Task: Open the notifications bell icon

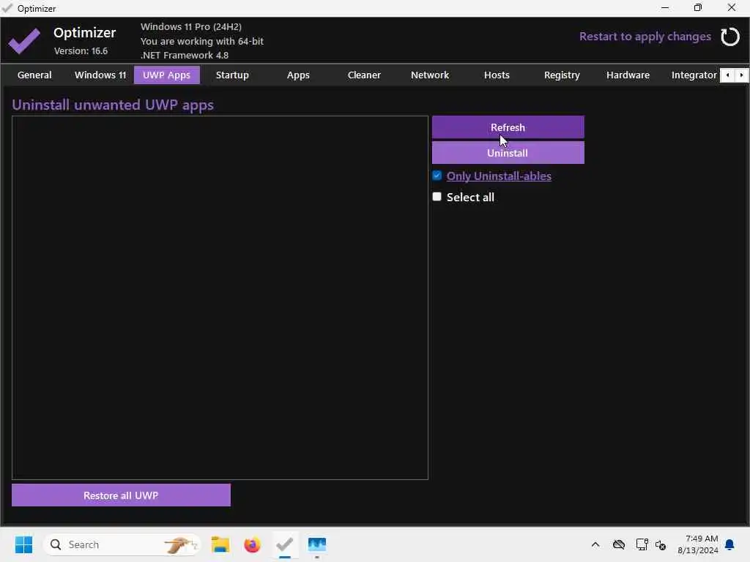Action: (x=730, y=544)
